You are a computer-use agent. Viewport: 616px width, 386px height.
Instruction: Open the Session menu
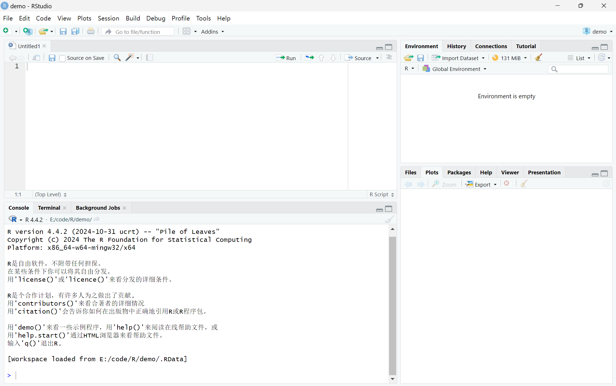108,18
